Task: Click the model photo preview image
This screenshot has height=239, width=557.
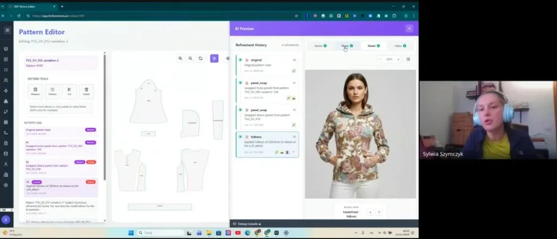Action: coord(360,134)
